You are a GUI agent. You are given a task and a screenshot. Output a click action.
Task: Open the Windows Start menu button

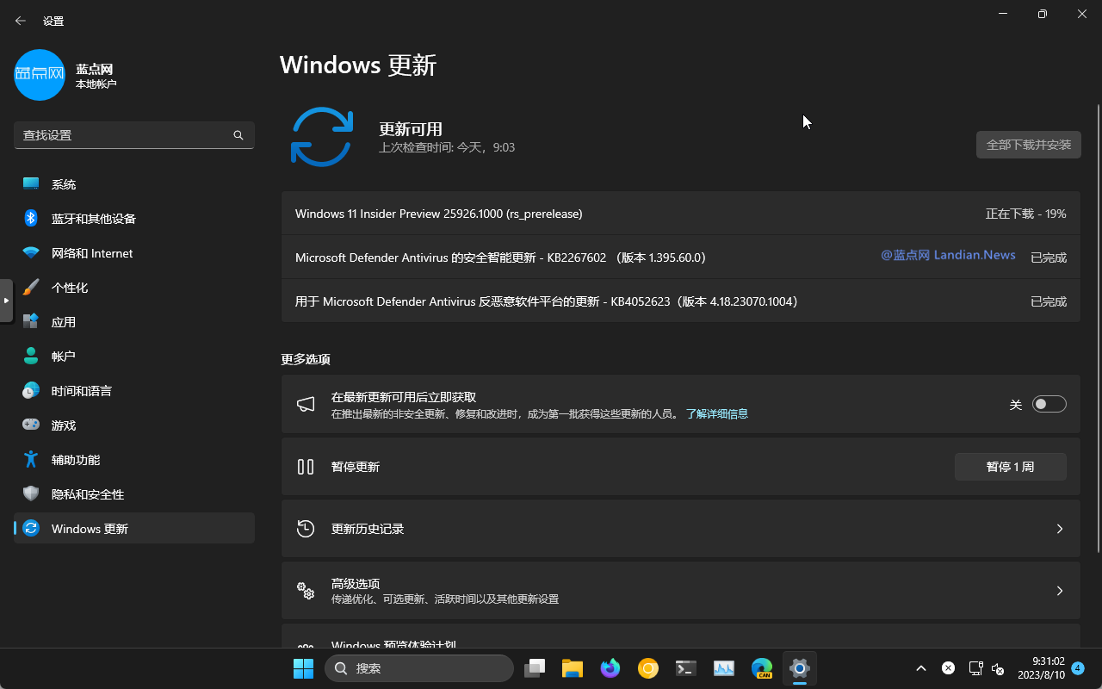pyautogui.click(x=303, y=668)
